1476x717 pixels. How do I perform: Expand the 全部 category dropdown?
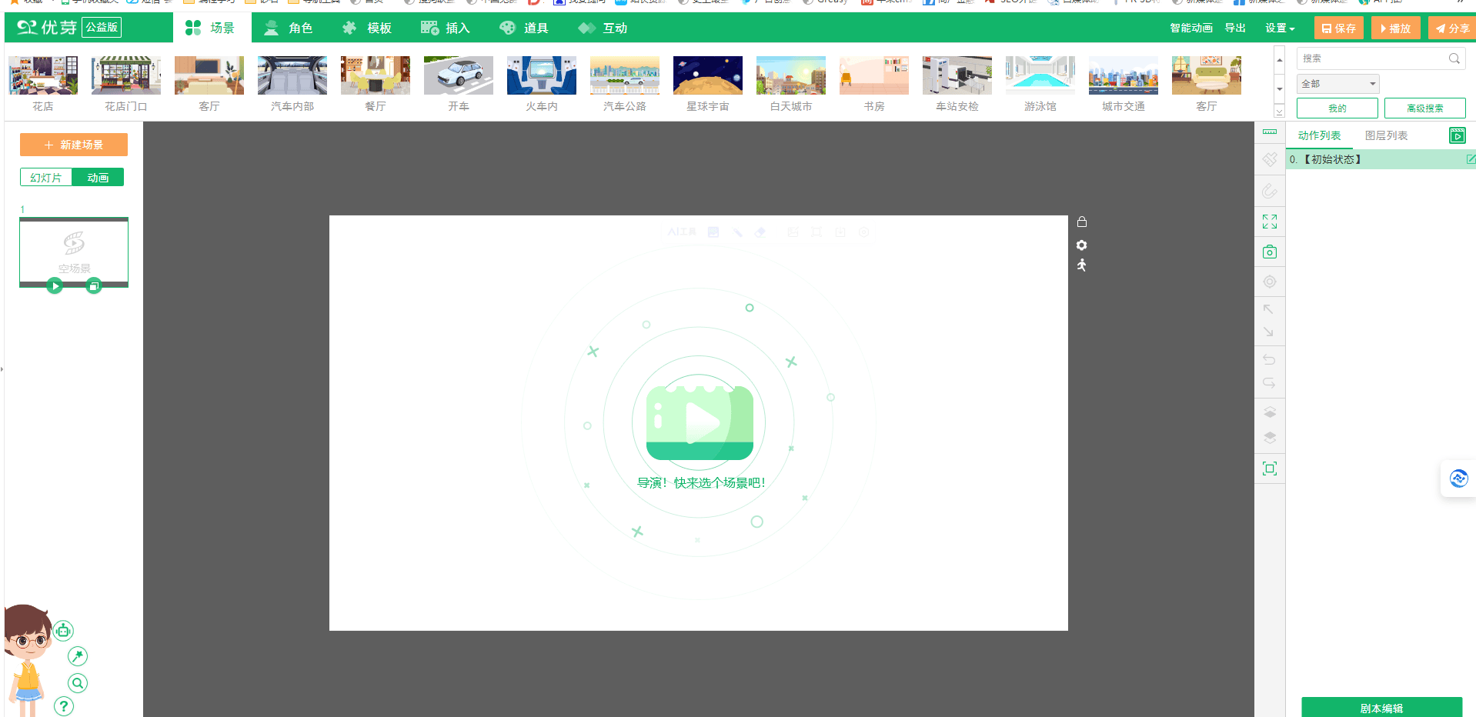click(1338, 84)
